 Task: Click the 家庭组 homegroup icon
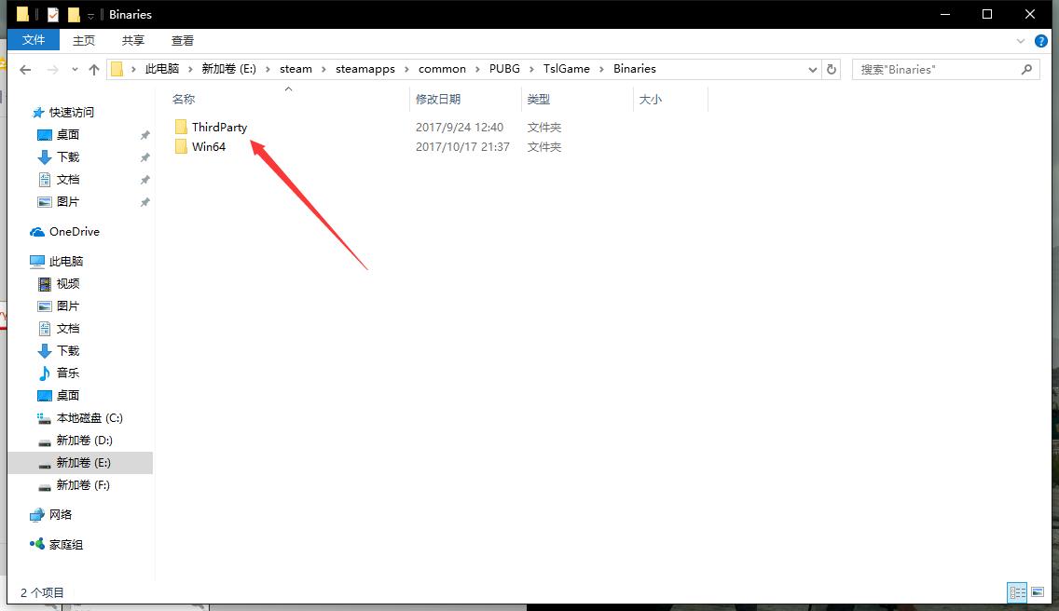(x=37, y=544)
